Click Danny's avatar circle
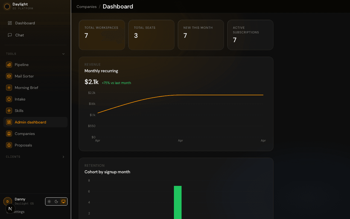Image resolution: width=350 pixels, height=219 pixels. [8, 201]
